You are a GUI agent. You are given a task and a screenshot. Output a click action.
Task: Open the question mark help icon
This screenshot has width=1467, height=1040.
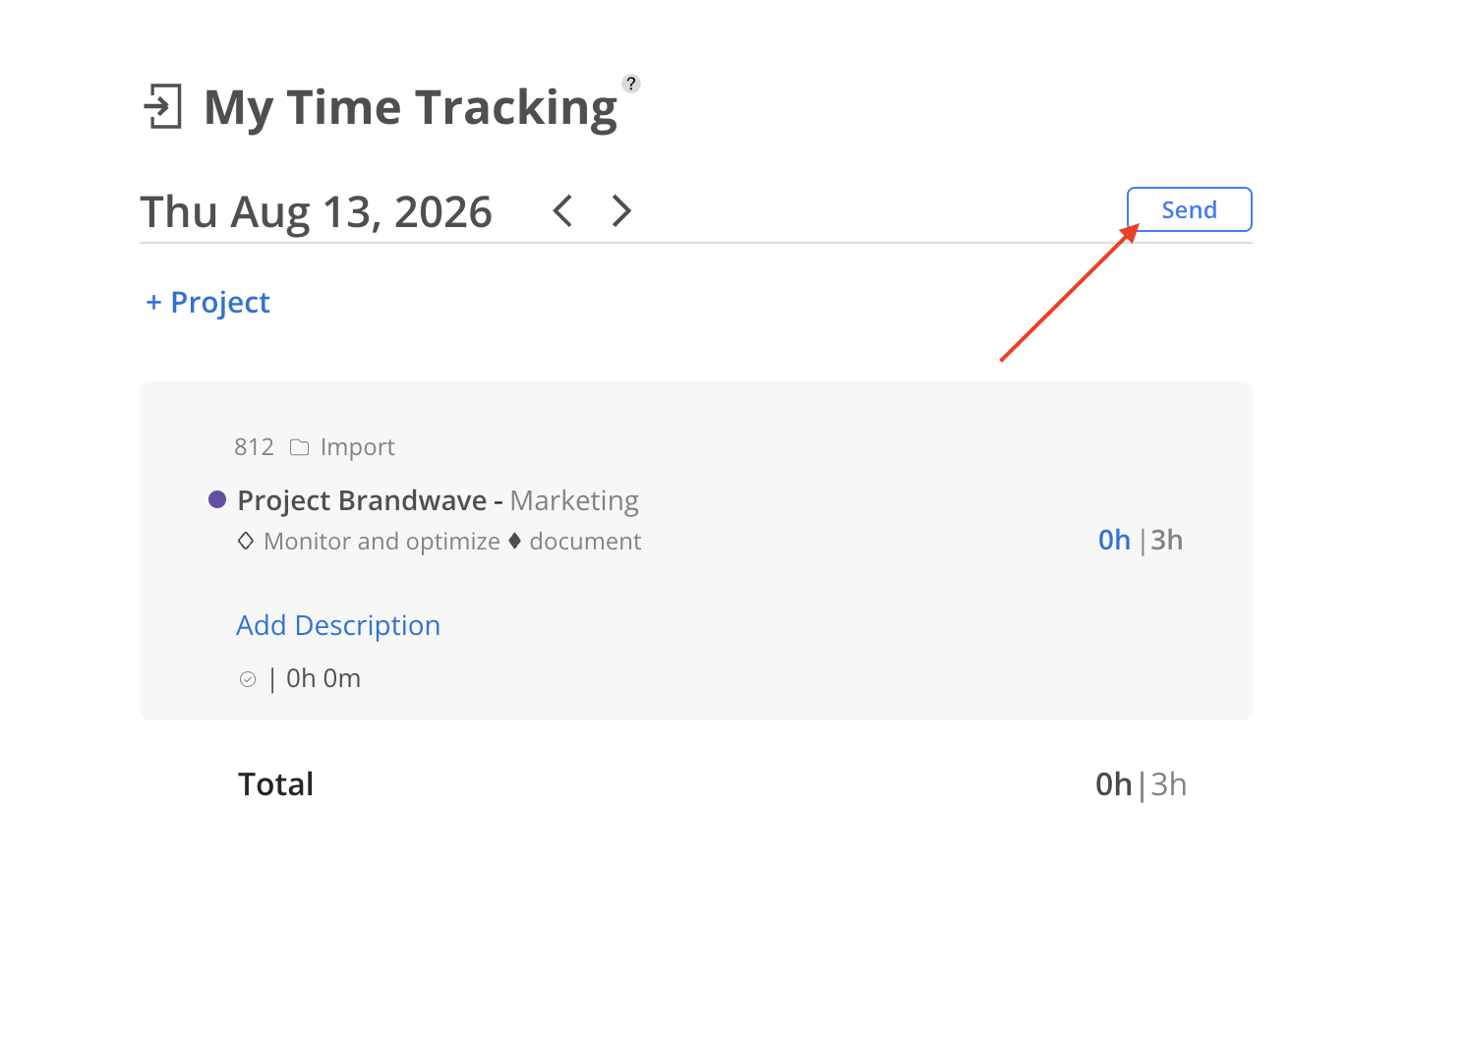click(x=631, y=84)
